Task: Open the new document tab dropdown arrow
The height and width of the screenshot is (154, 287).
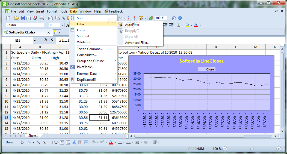Action: click(59, 32)
